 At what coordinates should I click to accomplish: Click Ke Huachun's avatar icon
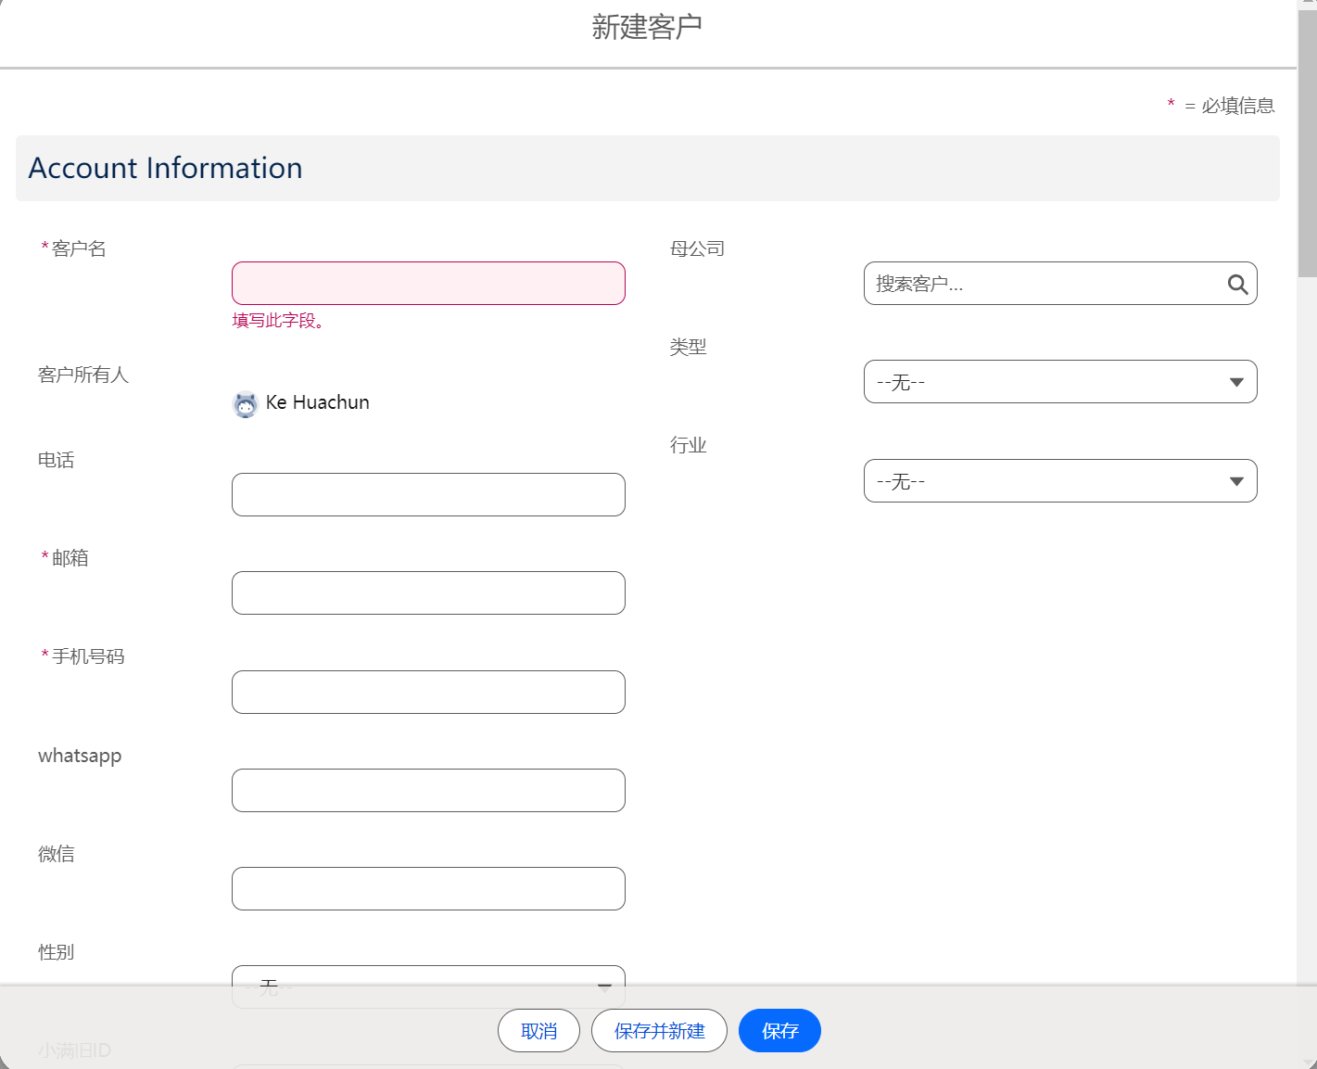(245, 404)
